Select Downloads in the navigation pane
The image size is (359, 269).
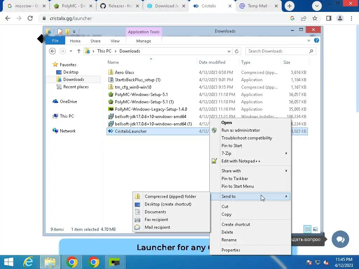point(74,80)
